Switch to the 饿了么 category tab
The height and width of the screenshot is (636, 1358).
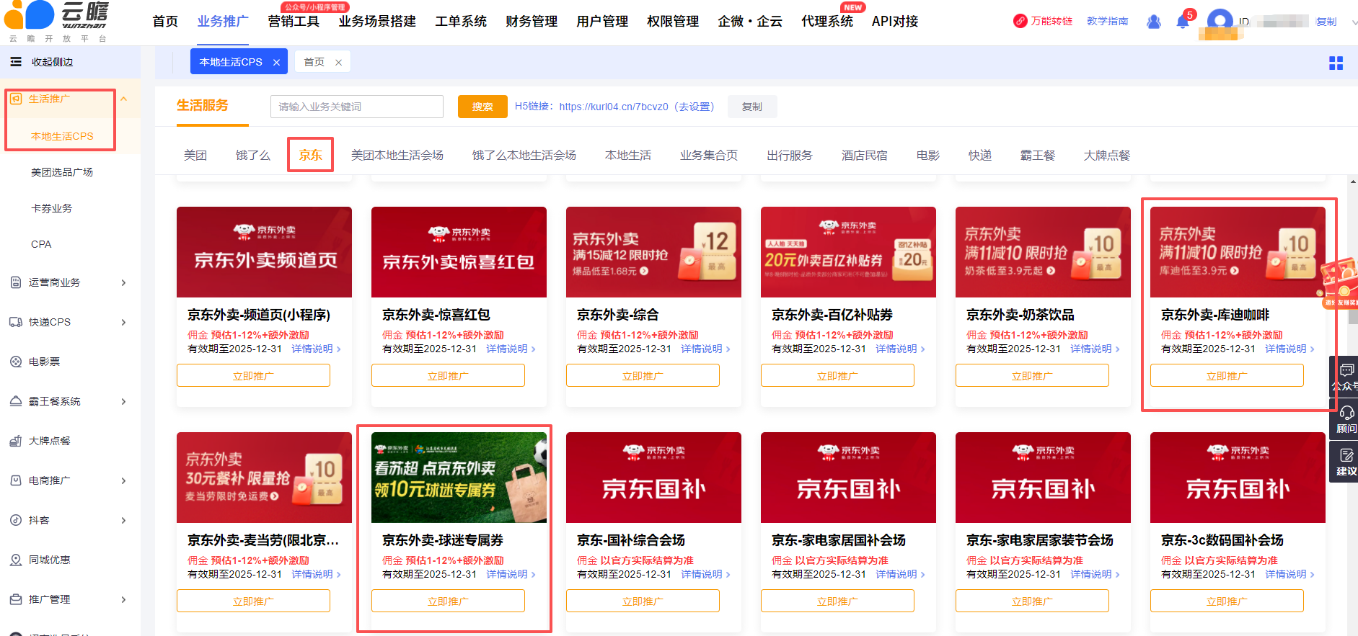coord(252,156)
